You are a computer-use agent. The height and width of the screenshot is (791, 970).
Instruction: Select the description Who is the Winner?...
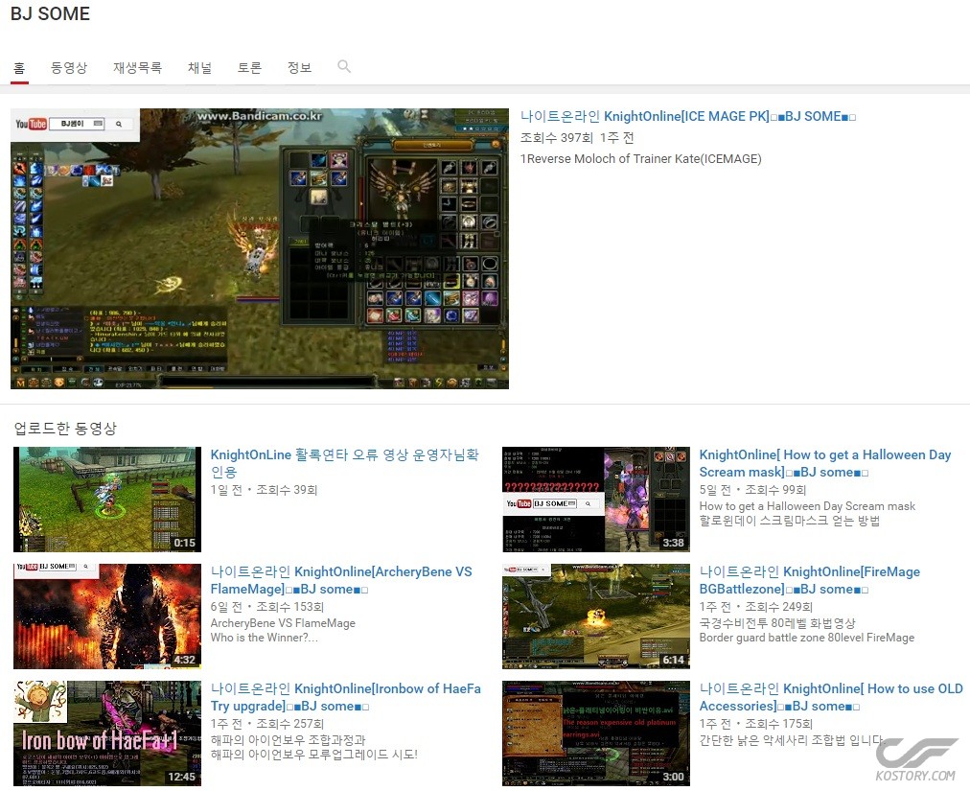point(265,638)
